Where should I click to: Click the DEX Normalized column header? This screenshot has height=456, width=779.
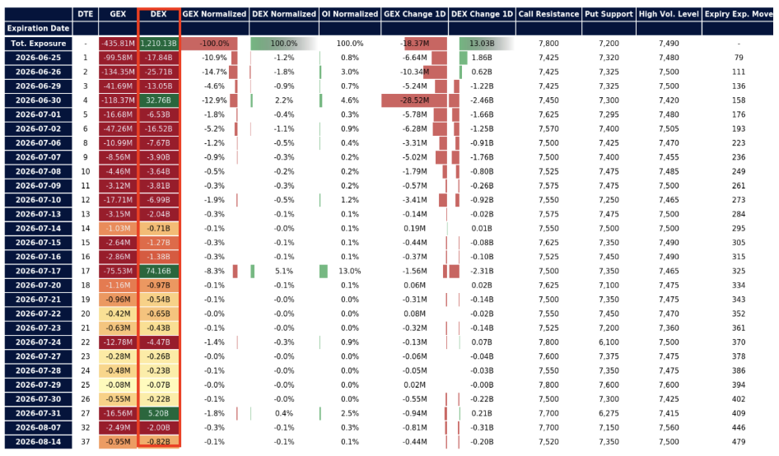283,14
